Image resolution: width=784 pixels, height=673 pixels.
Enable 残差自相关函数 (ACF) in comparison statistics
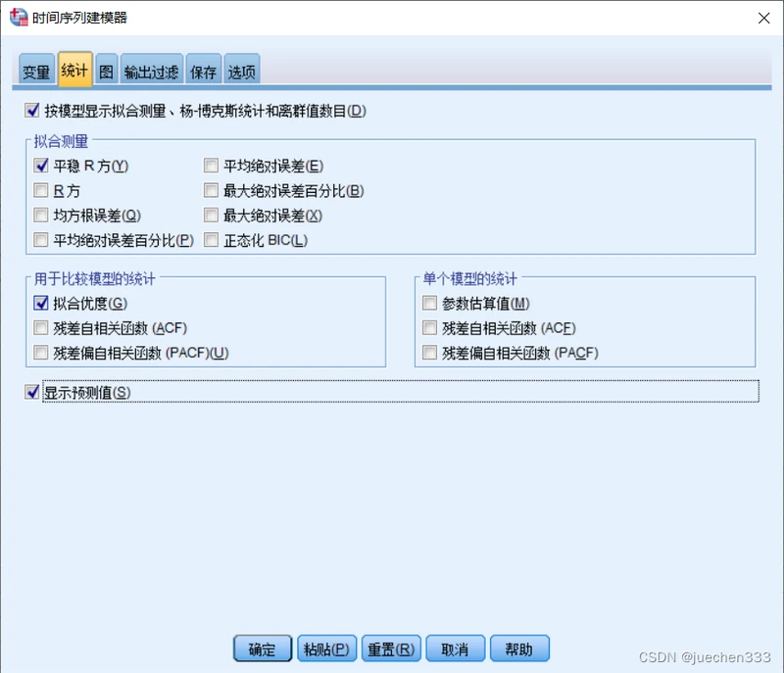tap(41, 328)
